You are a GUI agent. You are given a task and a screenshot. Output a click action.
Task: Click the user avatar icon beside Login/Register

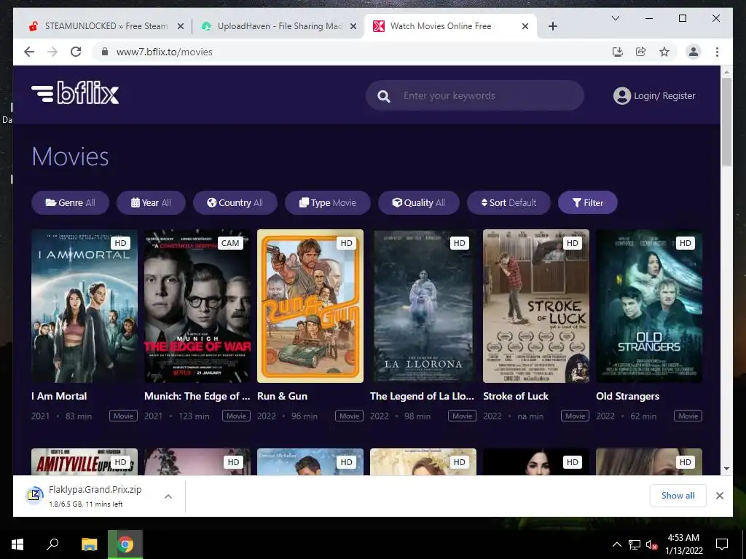pos(622,95)
